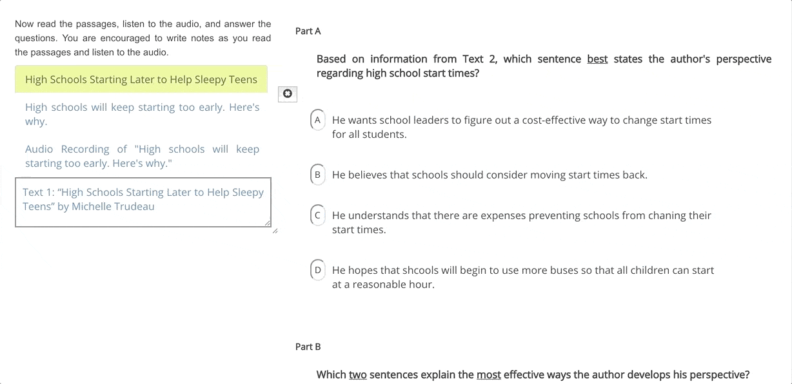Choose answer C regarding expenses preventing schools
Image resolution: width=792 pixels, height=384 pixels.
[x=317, y=215]
